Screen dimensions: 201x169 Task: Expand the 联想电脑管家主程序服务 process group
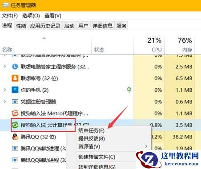pyautogui.click(x=5, y=67)
